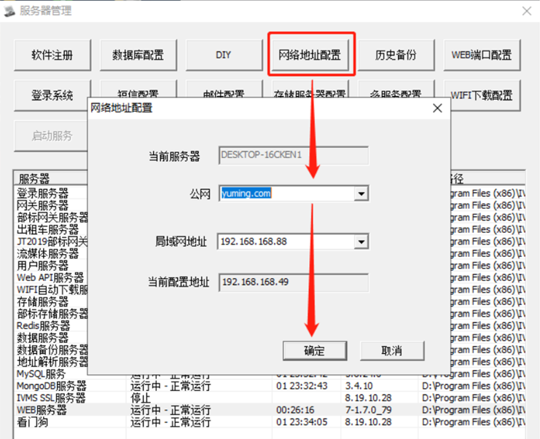The height and width of the screenshot is (439, 540).
Task: Select MySQL服务 row
Action: (x=52, y=374)
